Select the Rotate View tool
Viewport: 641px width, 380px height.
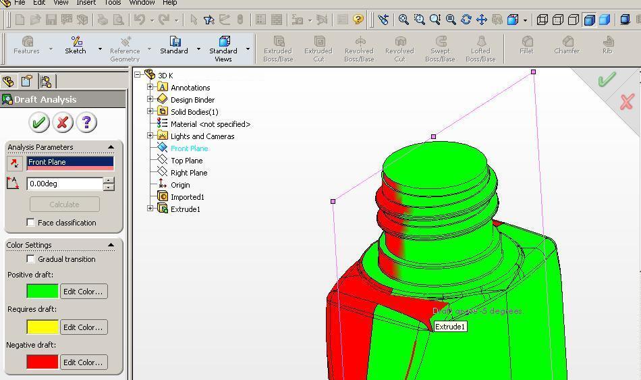(466, 19)
